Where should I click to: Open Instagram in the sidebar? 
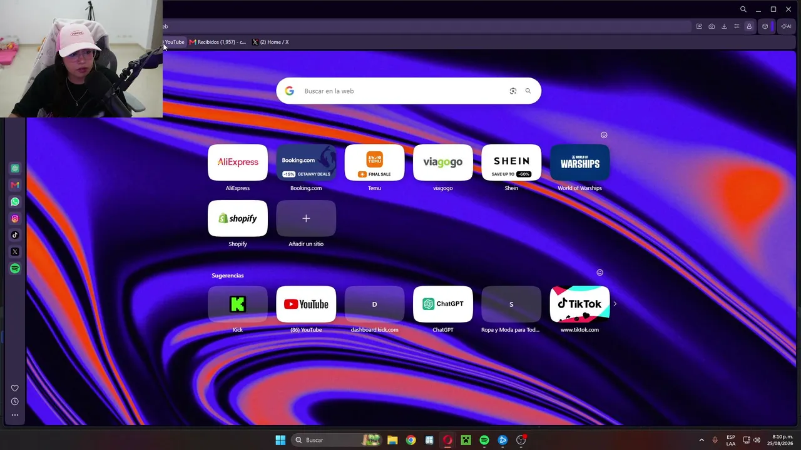[15, 219]
